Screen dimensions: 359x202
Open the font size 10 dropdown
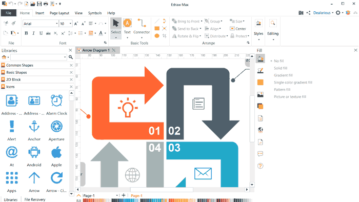[70, 24]
